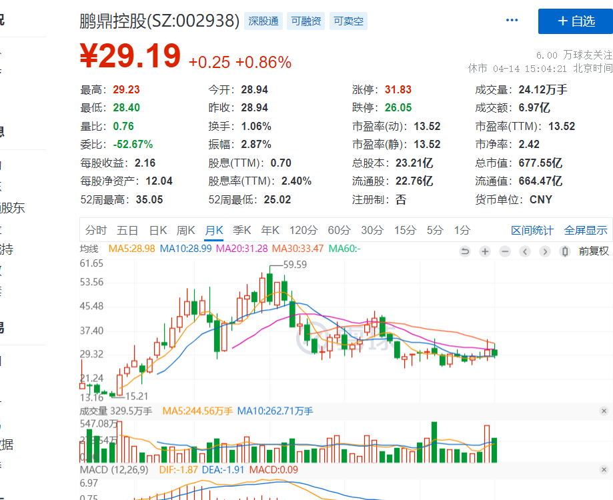Close the MACD indicator panel
The height and width of the screenshot is (500, 613).
tap(604, 469)
